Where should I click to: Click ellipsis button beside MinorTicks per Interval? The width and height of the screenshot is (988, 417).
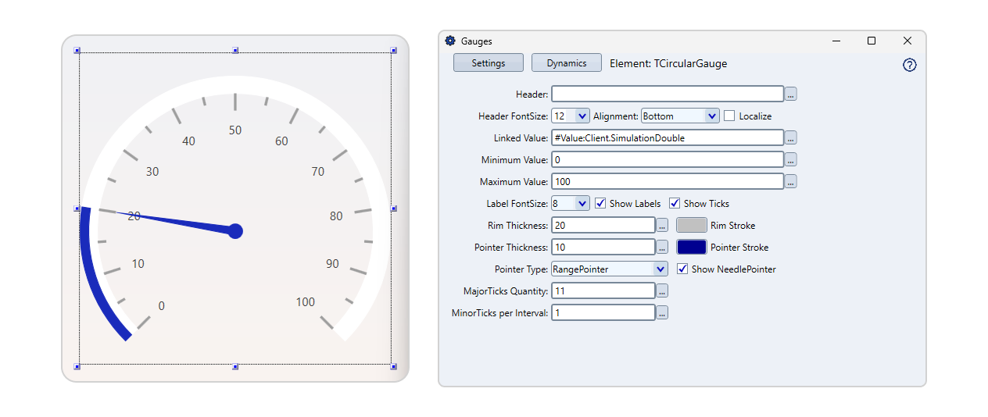(x=662, y=313)
